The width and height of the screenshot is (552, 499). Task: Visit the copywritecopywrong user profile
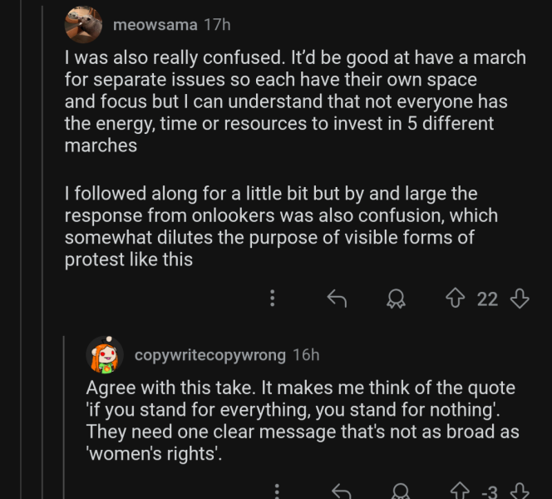coord(210,355)
